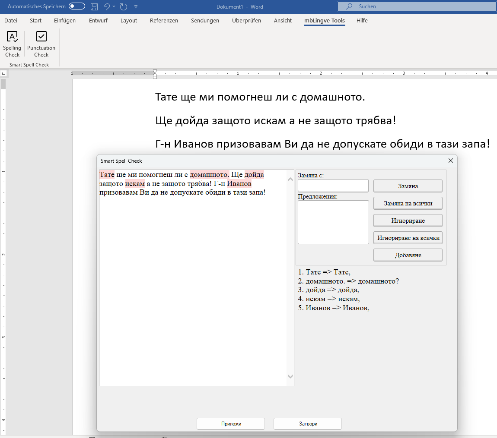497x438 pixels.
Task: Select suggestion line 1. Тате => Тате,
Action: 324,272
